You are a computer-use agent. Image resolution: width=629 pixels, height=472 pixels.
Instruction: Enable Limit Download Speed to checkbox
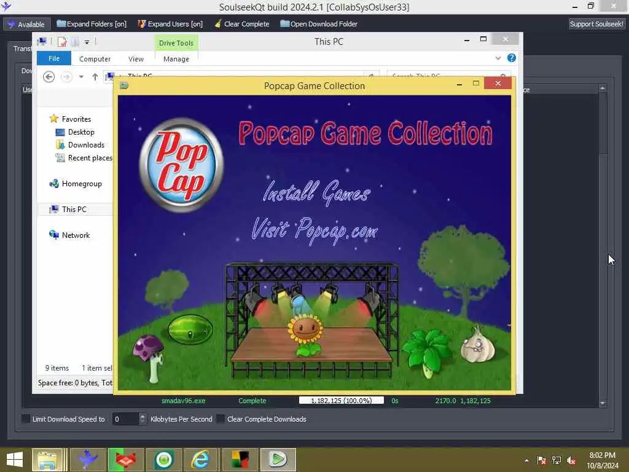pyautogui.click(x=26, y=419)
